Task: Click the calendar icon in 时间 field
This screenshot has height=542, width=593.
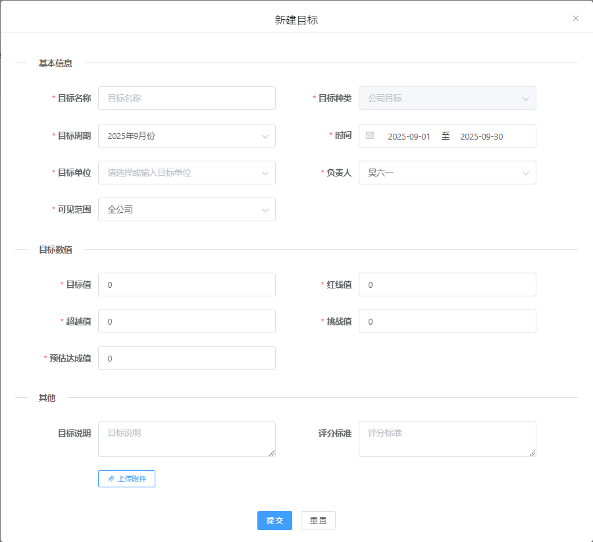Action: (370, 136)
